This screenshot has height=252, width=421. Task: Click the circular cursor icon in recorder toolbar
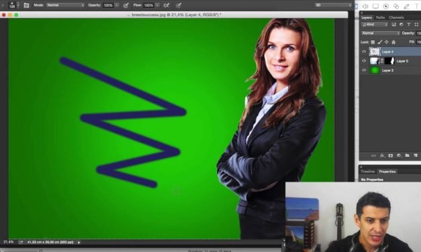tap(386, 6)
